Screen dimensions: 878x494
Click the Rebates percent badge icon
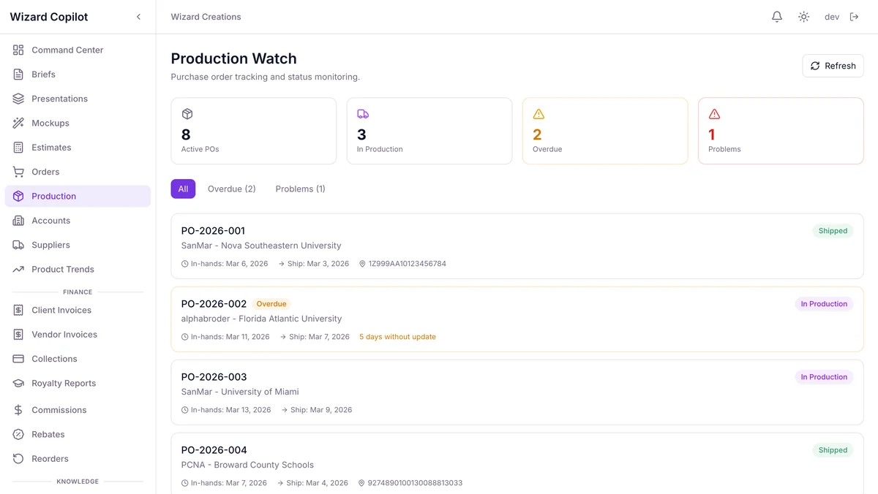(x=18, y=434)
